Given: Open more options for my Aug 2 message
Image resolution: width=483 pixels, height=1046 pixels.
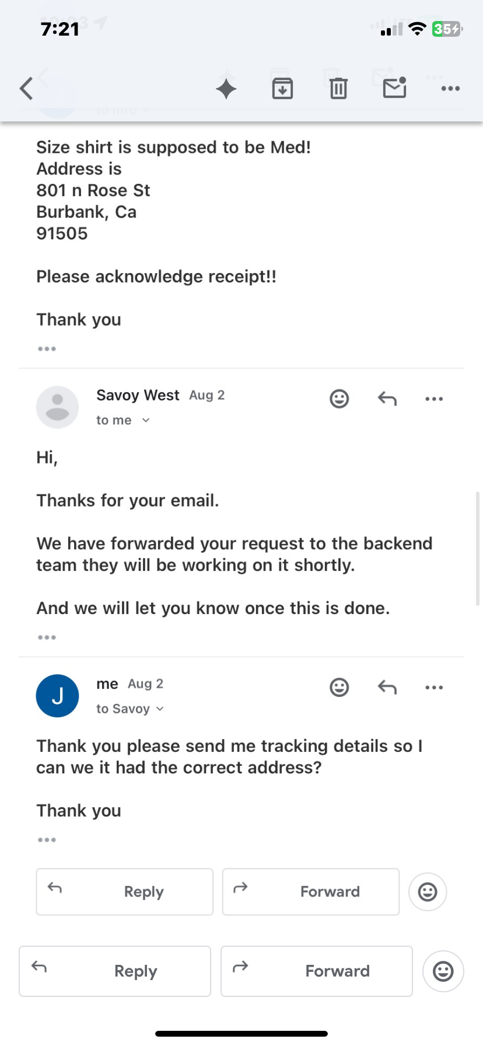Looking at the screenshot, I should point(434,687).
